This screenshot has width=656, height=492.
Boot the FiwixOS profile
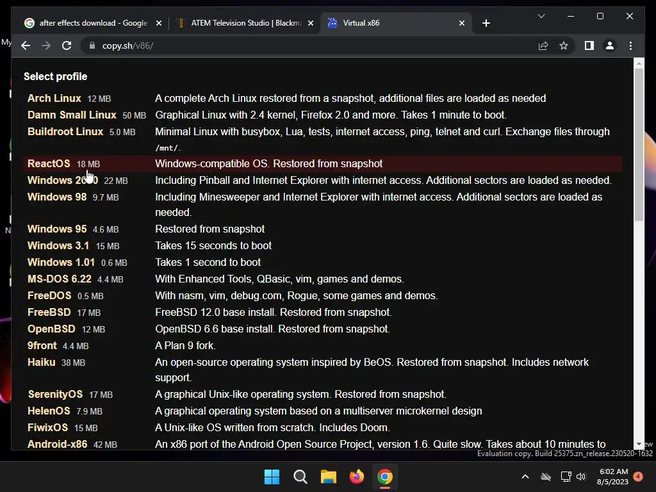point(47,428)
